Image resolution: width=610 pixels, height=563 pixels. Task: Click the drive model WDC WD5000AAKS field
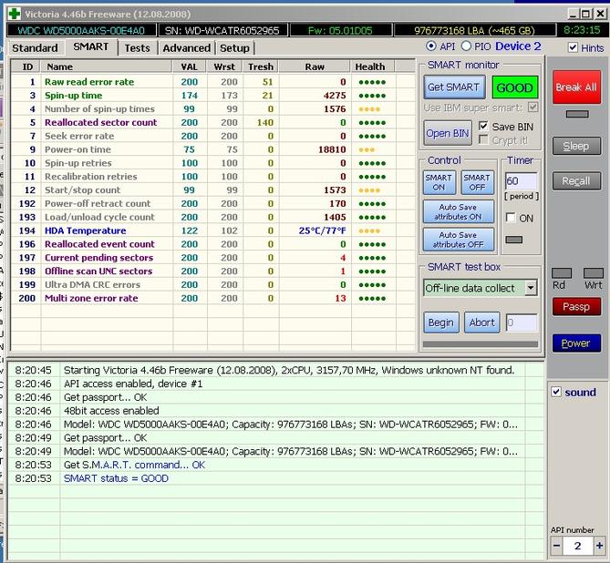click(x=81, y=30)
